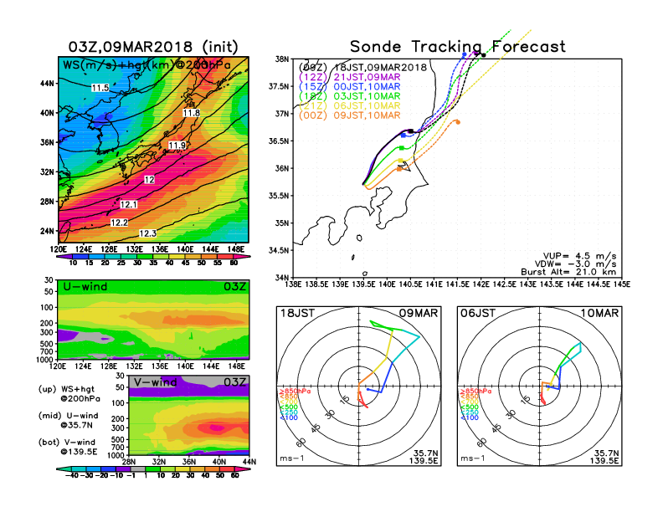This screenshot has width=663, height=512.
Task: Click the '09MAR' hodograph date label
Action: pyautogui.click(x=419, y=314)
